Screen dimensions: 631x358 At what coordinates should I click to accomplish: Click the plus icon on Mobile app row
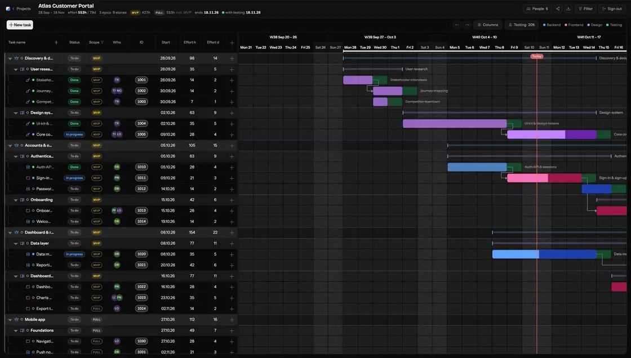click(x=232, y=320)
